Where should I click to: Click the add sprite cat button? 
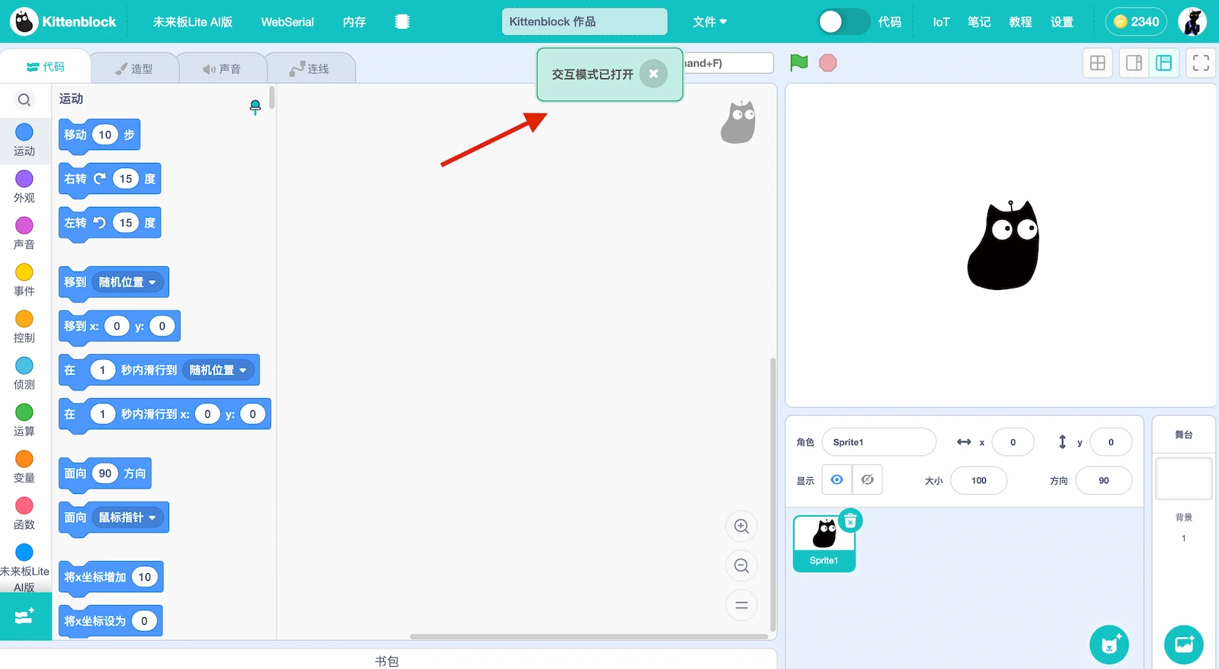pos(1109,645)
